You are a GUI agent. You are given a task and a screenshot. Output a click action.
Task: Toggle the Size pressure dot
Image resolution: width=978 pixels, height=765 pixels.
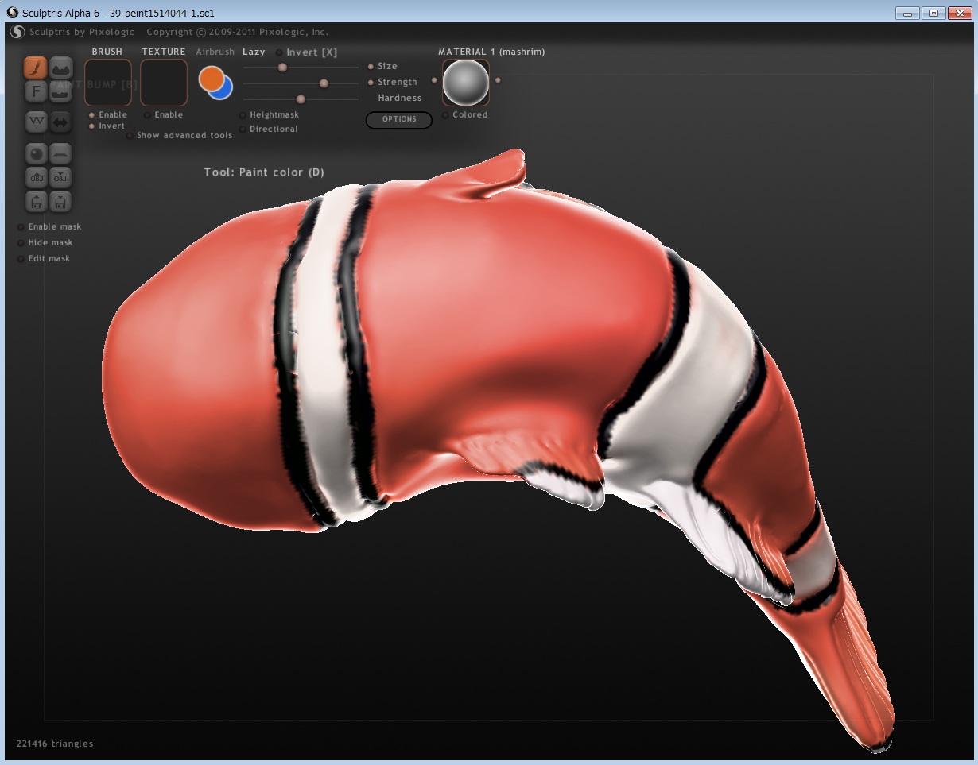click(x=371, y=67)
